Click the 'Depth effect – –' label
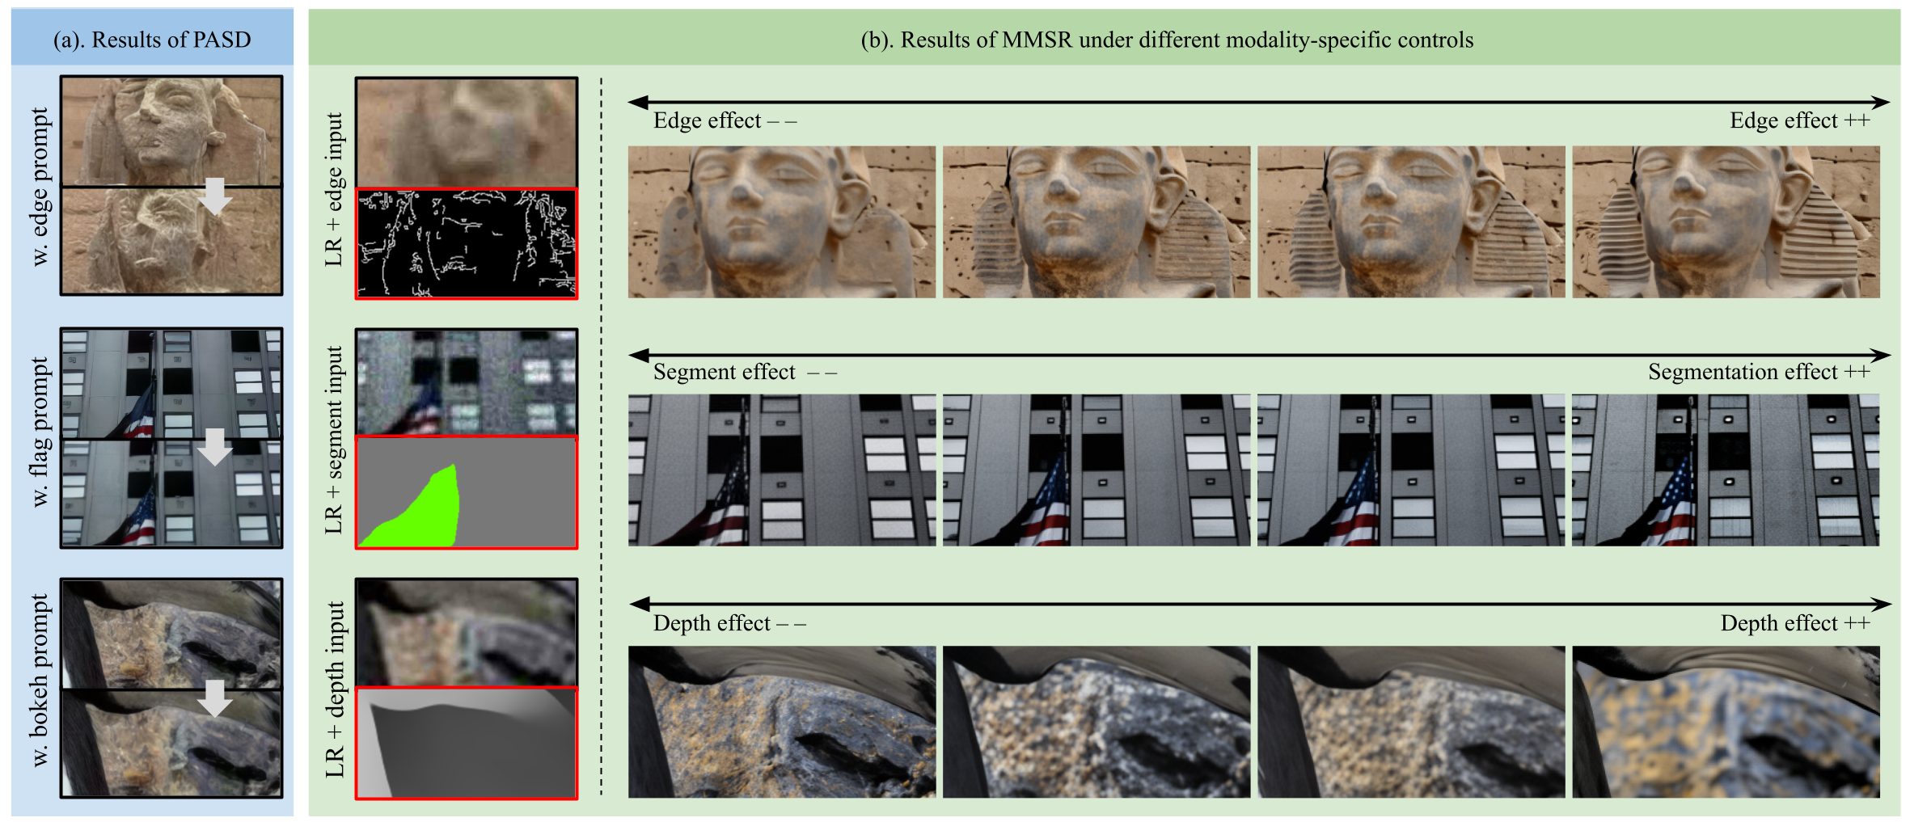This screenshot has height=822, width=1910. (x=729, y=623)
